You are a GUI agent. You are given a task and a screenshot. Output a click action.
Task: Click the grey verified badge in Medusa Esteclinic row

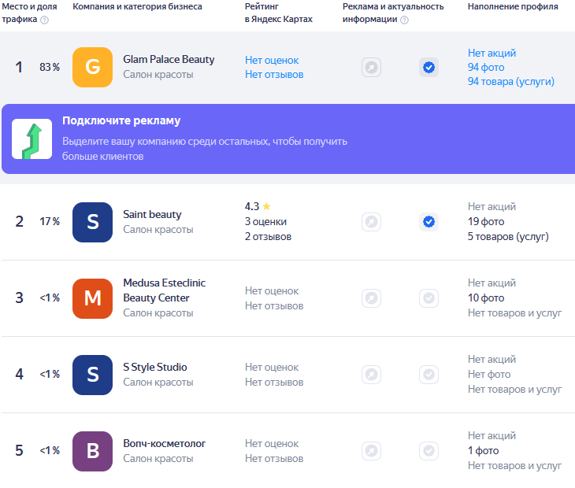click(429, 298)
